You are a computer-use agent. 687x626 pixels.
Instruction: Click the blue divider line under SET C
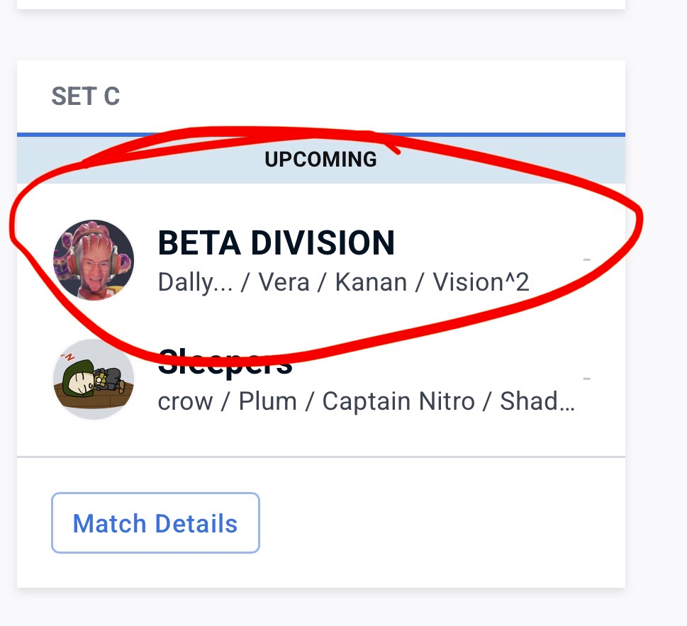click(320, 134)
